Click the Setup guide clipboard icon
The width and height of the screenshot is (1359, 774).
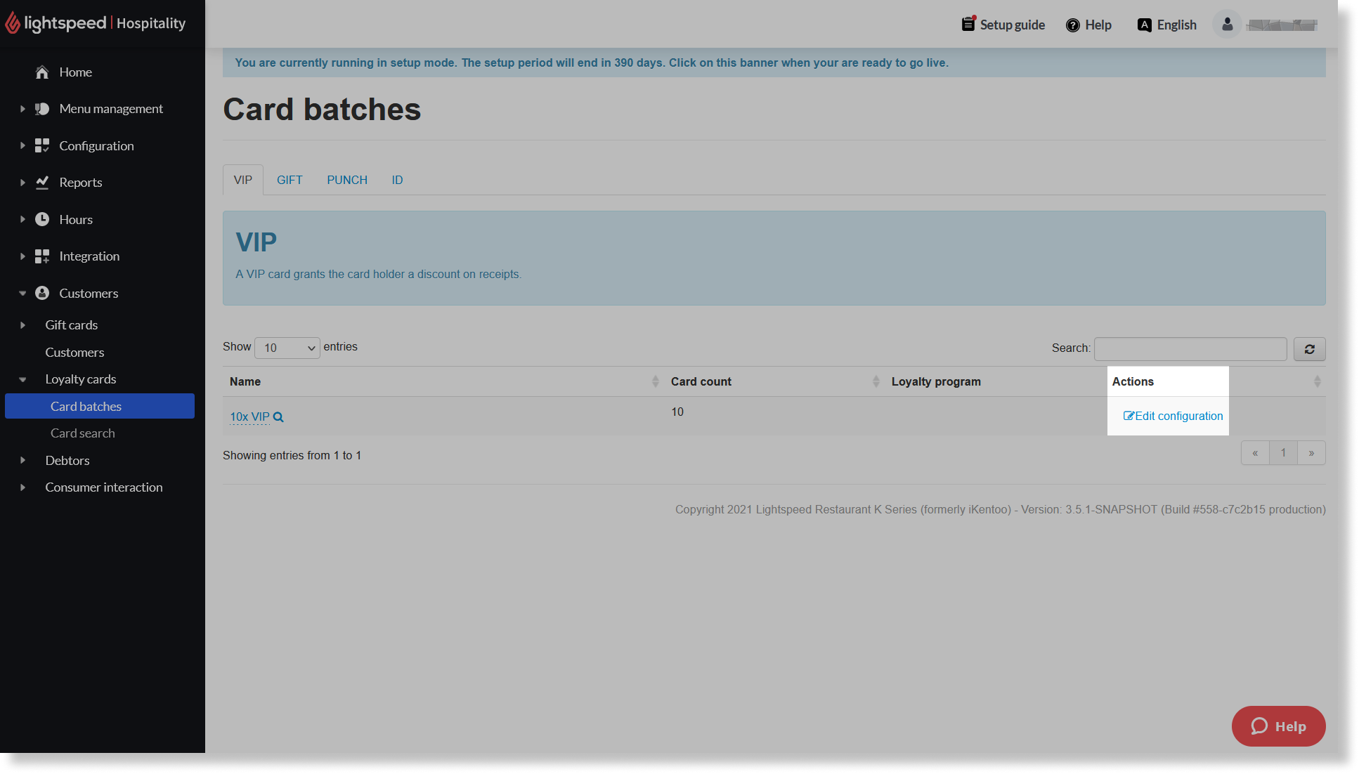[x=968, y=25]
